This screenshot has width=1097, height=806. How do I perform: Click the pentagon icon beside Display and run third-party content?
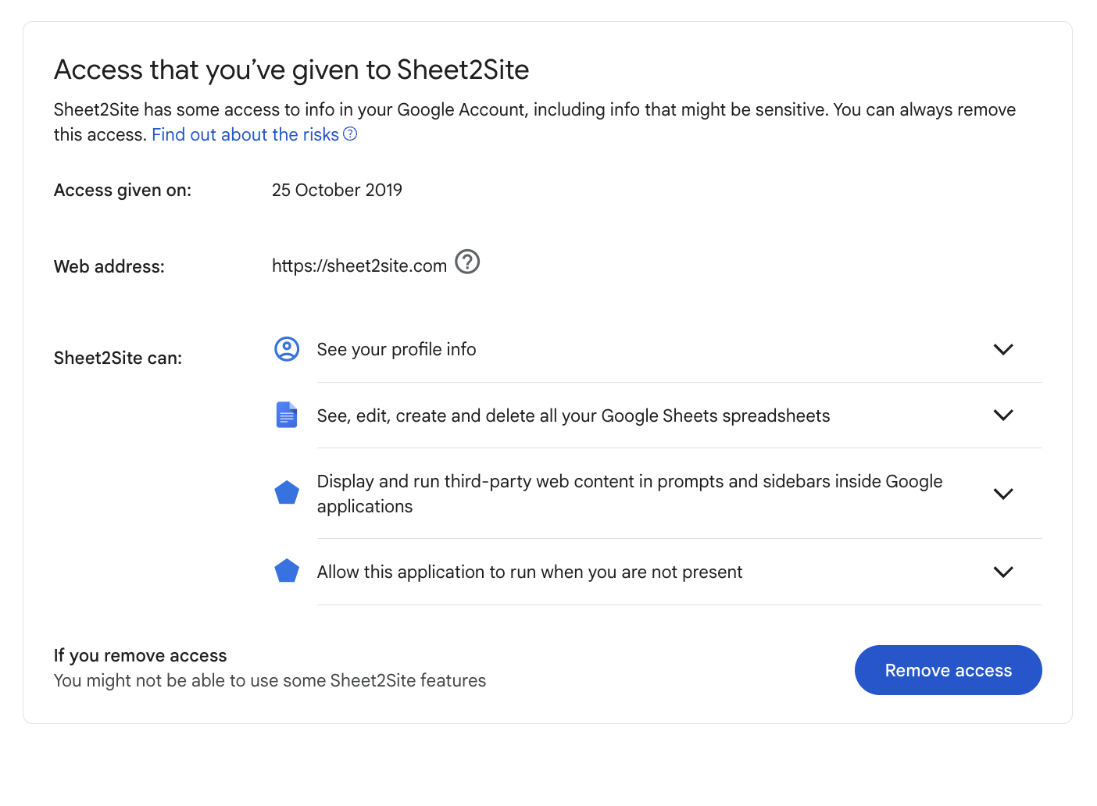click(287, 493)
